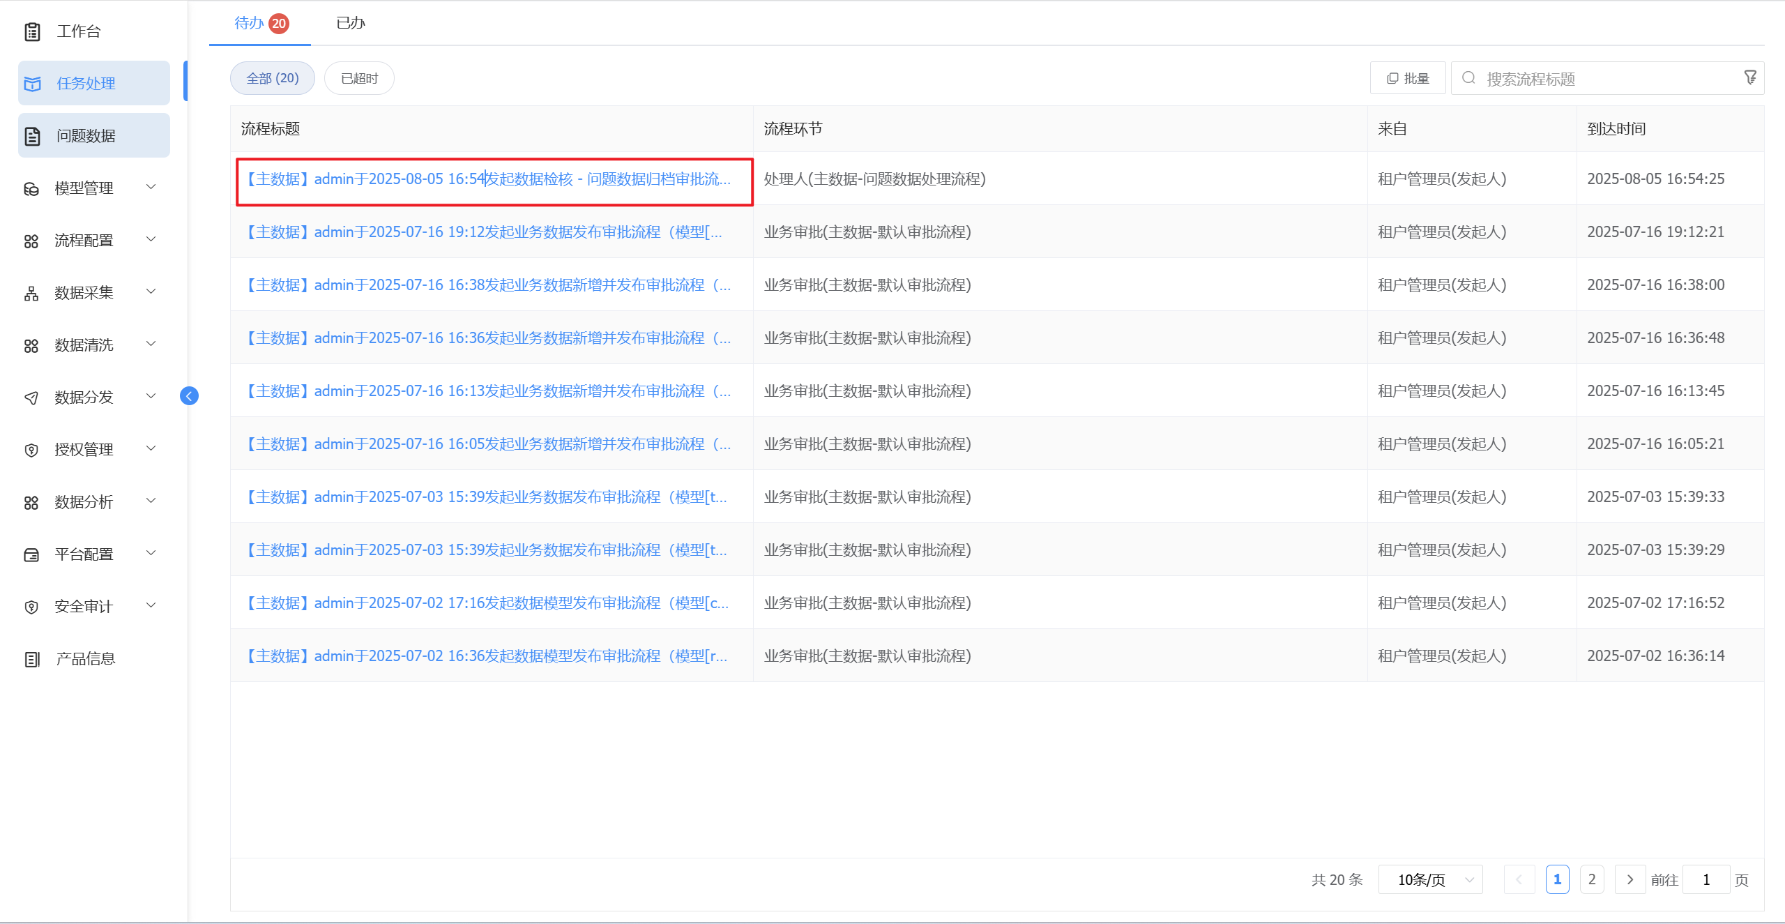
Task: Click the 数据分发 paper plane icon
Action: pos(31,397)
